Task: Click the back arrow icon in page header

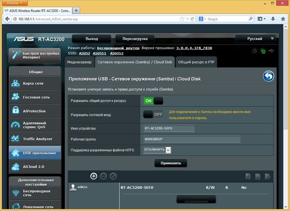Action: 269,76
